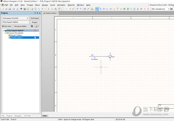The width and height of the screenshot is (174, 121).
Task: Click the Browse Component Libraries icon
Action: point(92,9)
